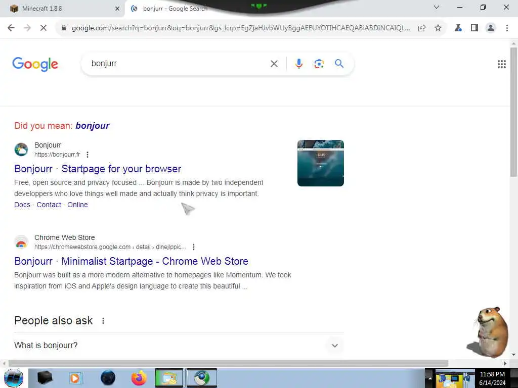The width and height of the screenshot is (518, 388).
Task: Click the vertical scrollbar thumb
Action: 513,112
